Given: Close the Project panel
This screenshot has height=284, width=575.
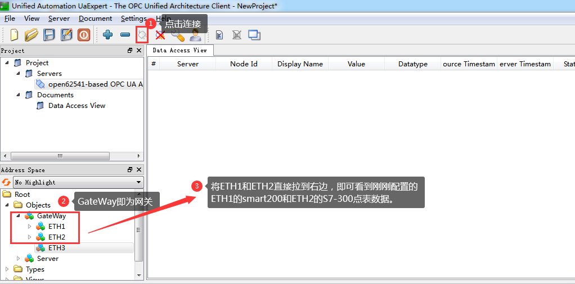Looking at the screenshot, I should (x=139, y=51).
